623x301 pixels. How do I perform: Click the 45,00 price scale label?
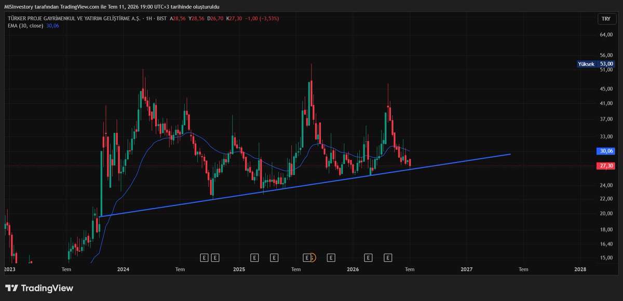[606, 89]
